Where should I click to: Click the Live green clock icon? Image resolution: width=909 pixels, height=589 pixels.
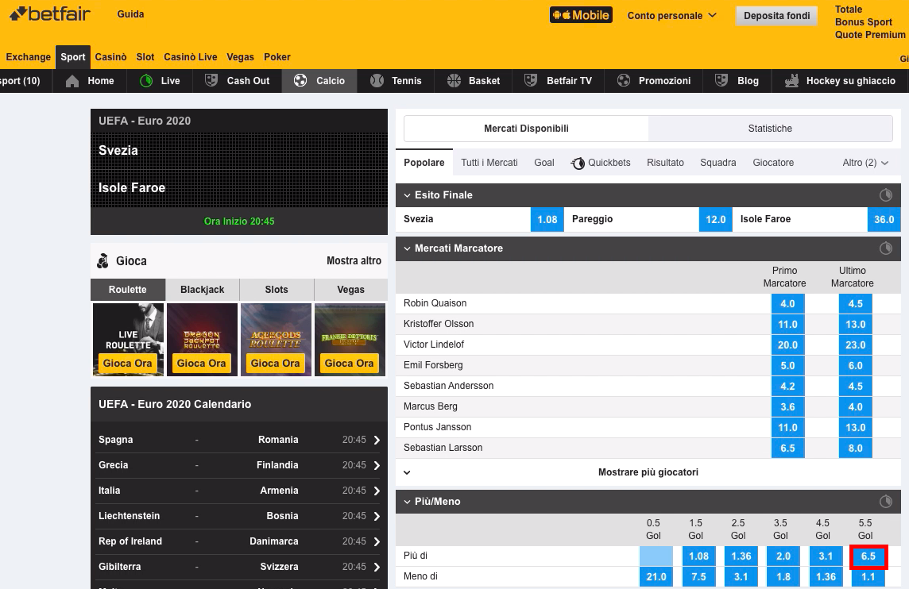click(x=146, y=81)
